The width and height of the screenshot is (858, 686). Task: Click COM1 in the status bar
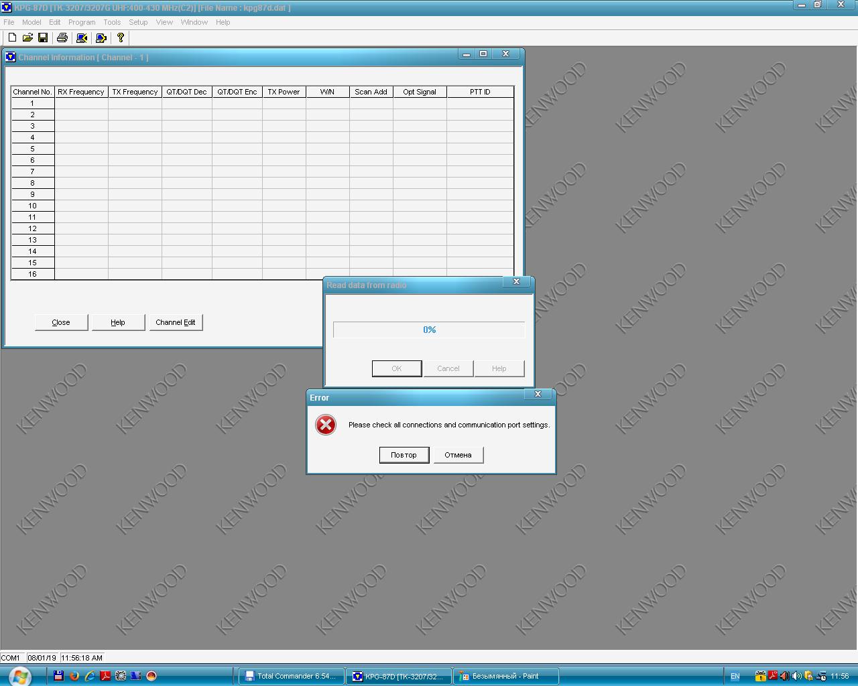click(11, 658)
